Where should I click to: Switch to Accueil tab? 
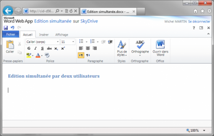tap(28, 35)
